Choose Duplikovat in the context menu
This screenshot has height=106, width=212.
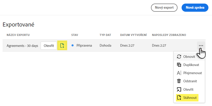[191, 65]
